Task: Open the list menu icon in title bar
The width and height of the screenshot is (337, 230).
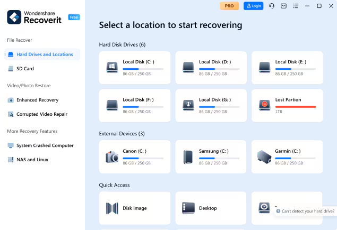Action: coord(295,6)
